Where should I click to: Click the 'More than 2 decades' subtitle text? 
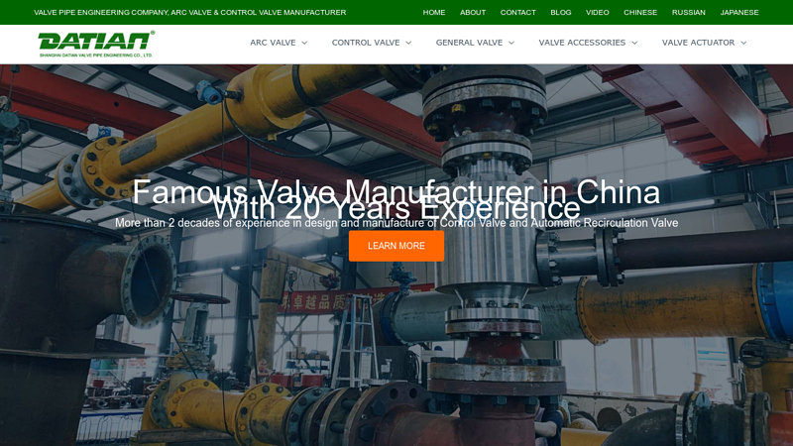pos(396,223)
